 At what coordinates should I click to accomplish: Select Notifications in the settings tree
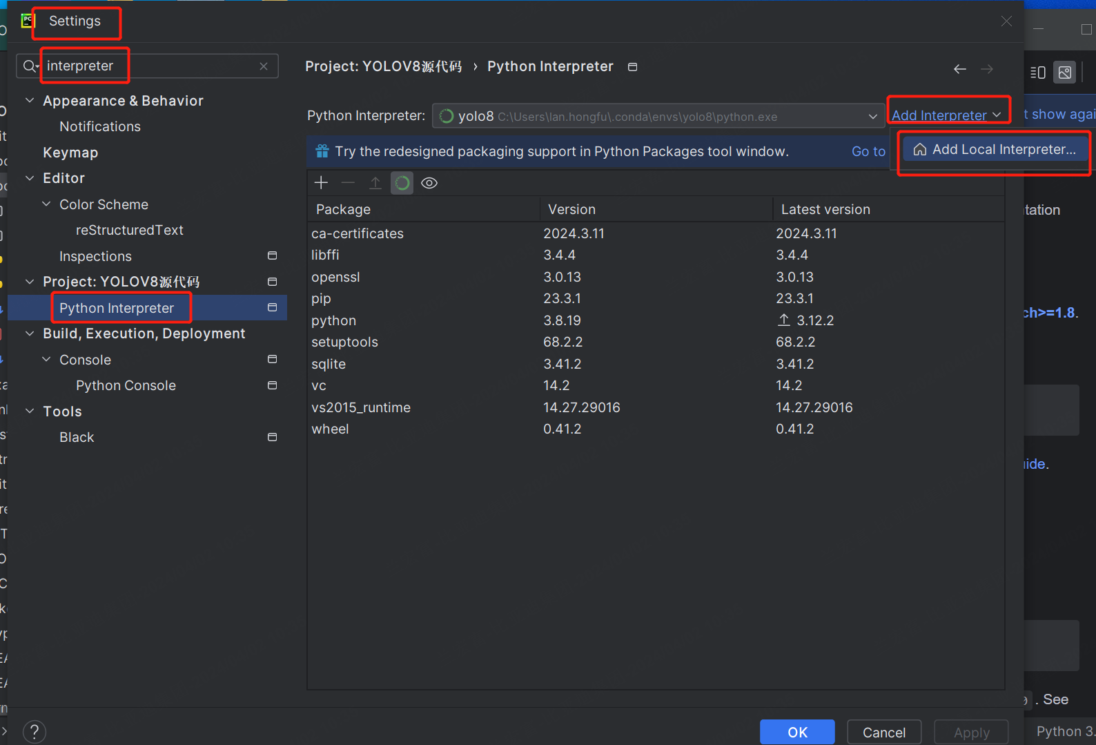(x=100, y=126)
